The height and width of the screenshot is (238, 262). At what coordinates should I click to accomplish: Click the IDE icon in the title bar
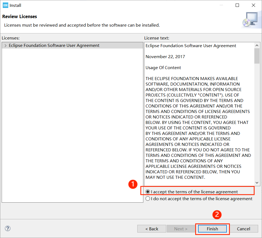point(5,5)
